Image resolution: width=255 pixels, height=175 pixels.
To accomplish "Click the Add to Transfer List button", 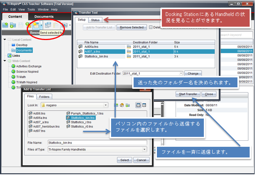I will [99, 27].
